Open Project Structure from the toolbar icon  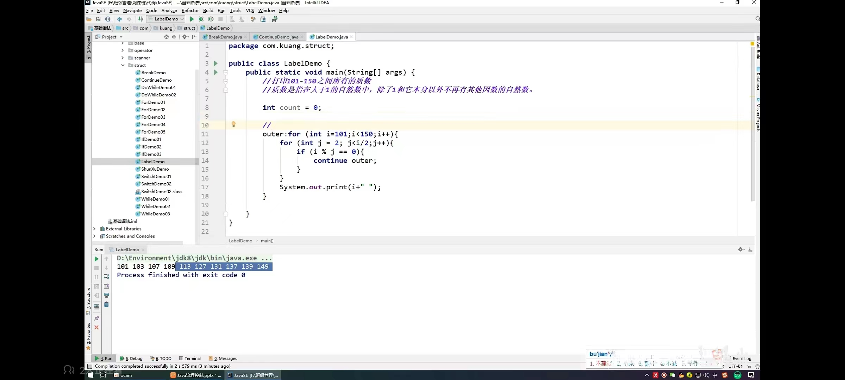tap(263, 19)
